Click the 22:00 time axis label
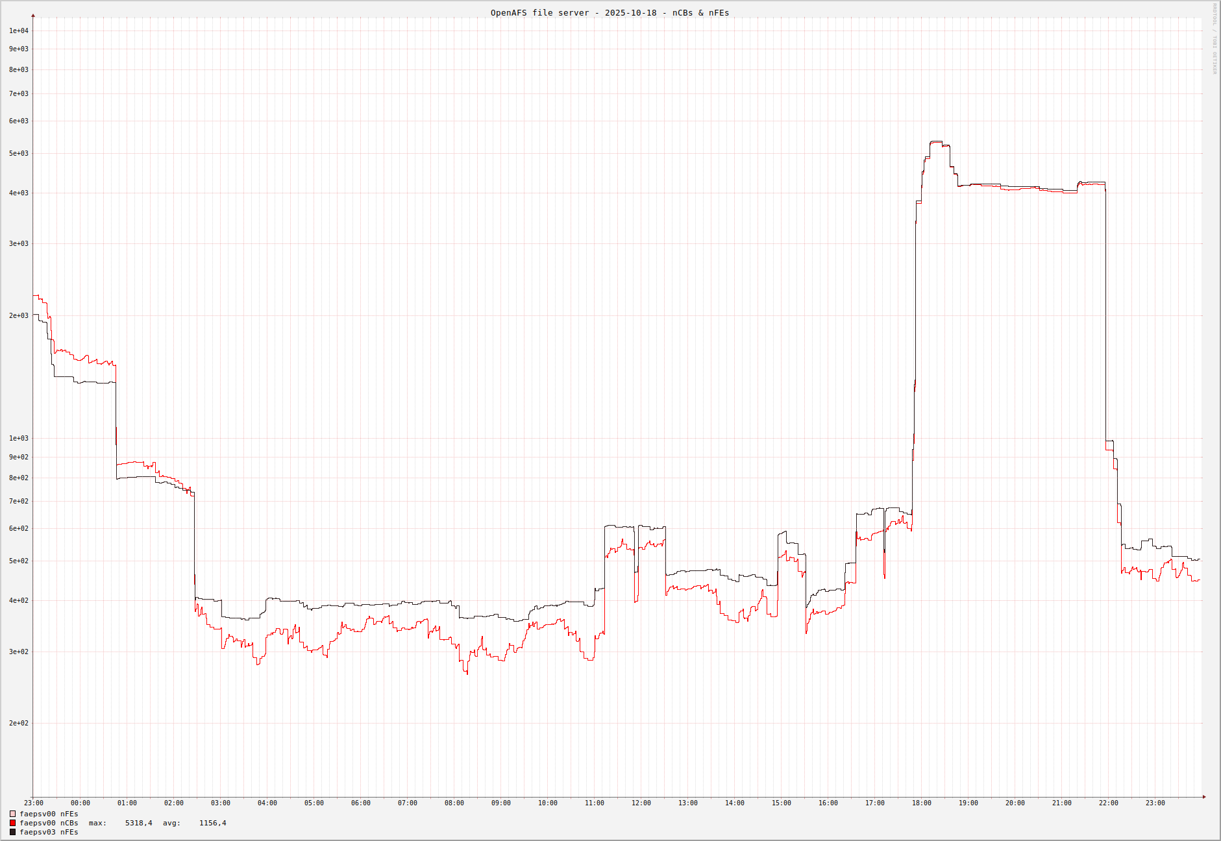The image size is (1221, 841). coord(1108,803)
